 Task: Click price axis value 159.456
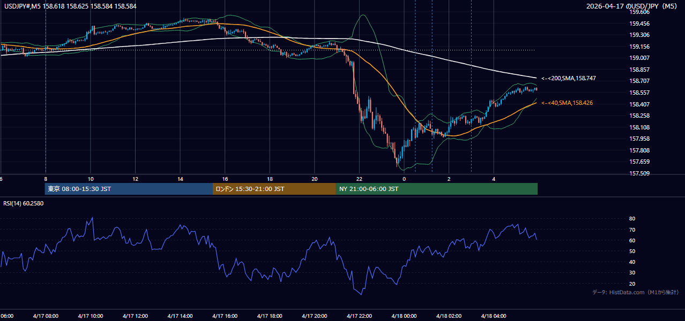tap(639, 24)
